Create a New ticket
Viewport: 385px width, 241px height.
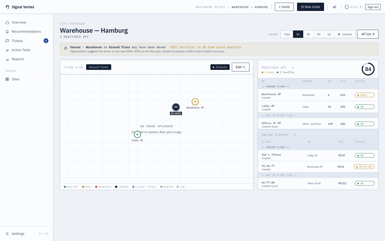coord(310,7)
